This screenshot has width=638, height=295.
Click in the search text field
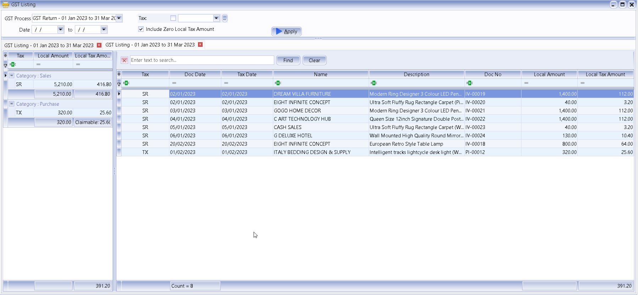tap(202, 60)
